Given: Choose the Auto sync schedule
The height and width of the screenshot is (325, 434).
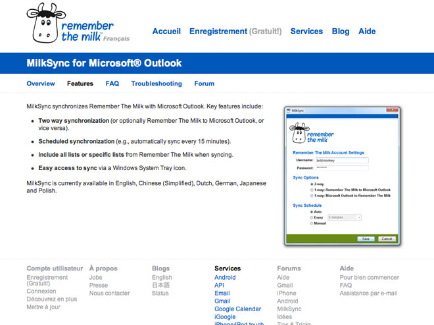Looking at the screenshot, I should (312, 211).
